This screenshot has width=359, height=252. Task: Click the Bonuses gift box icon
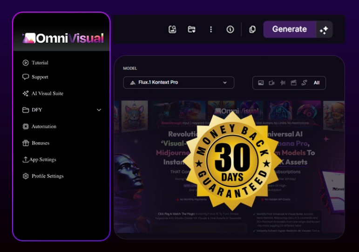pyautogui.click(x=26, y=143)
